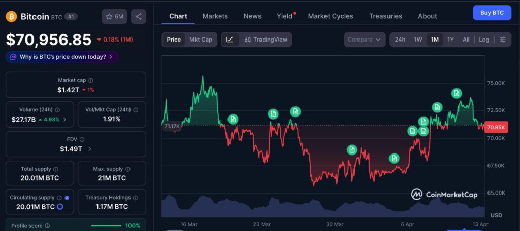
Task: Click the verified circulating supply badge
Action: coord(67,198)
